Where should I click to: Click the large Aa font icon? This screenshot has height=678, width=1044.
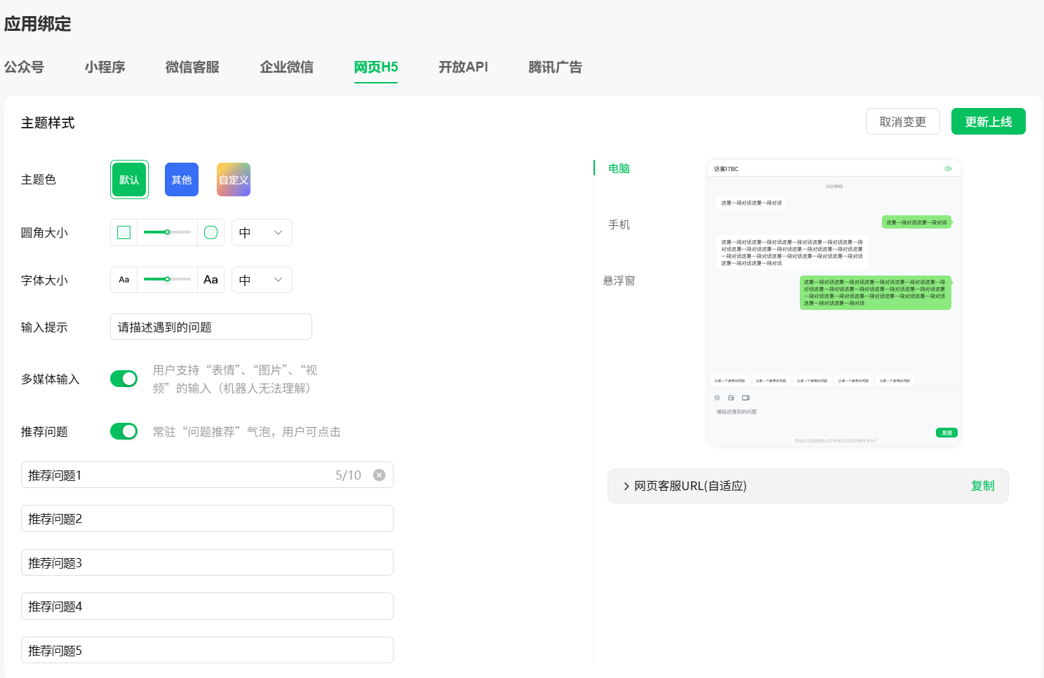point(210,280)
